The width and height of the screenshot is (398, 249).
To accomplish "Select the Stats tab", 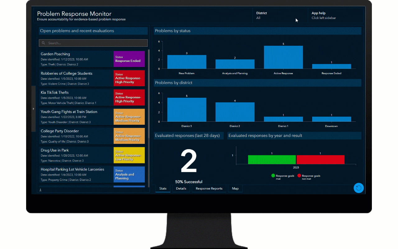I will tap(163, 188).
